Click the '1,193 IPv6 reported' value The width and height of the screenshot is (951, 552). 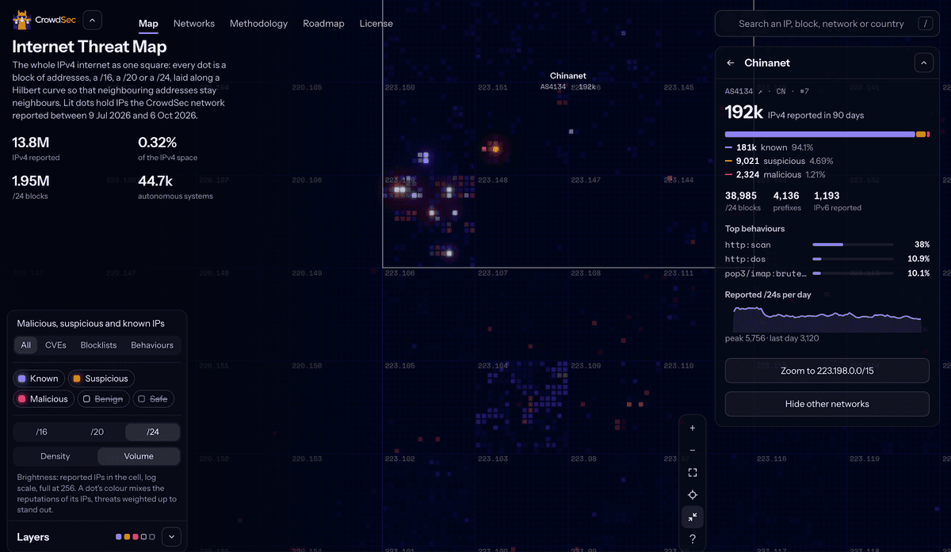pyautogui.click(x=838, y=201)
